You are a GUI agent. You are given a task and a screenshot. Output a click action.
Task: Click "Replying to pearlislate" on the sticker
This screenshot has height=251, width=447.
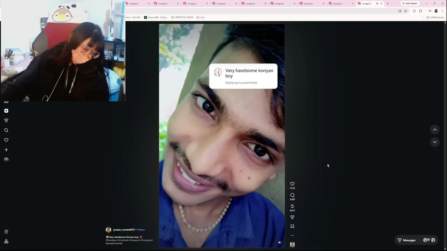241,83
